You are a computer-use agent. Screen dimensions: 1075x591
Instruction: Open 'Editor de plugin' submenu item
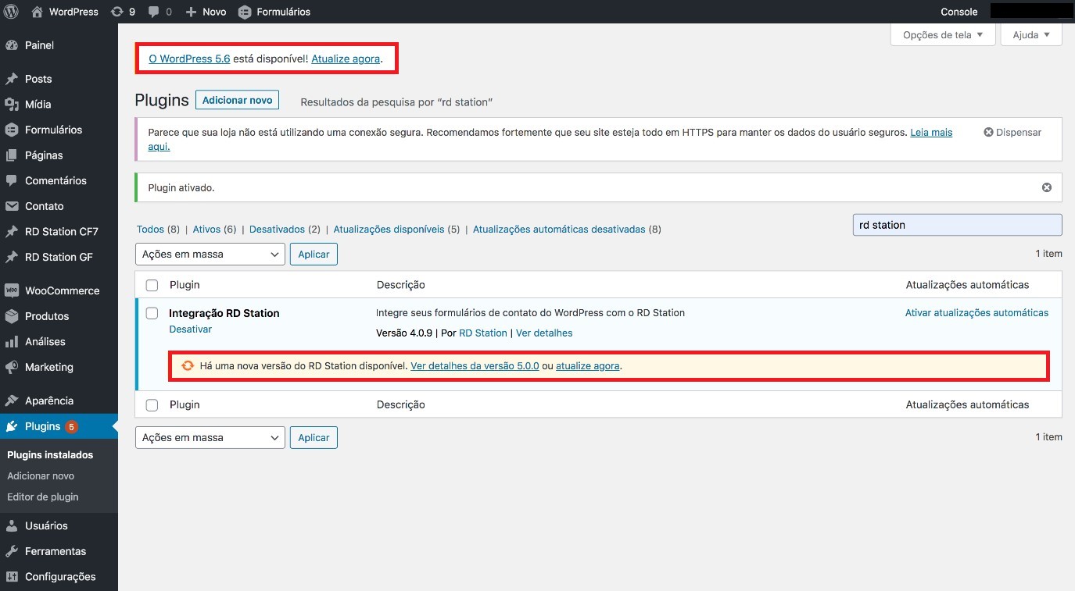coord(43,497)
